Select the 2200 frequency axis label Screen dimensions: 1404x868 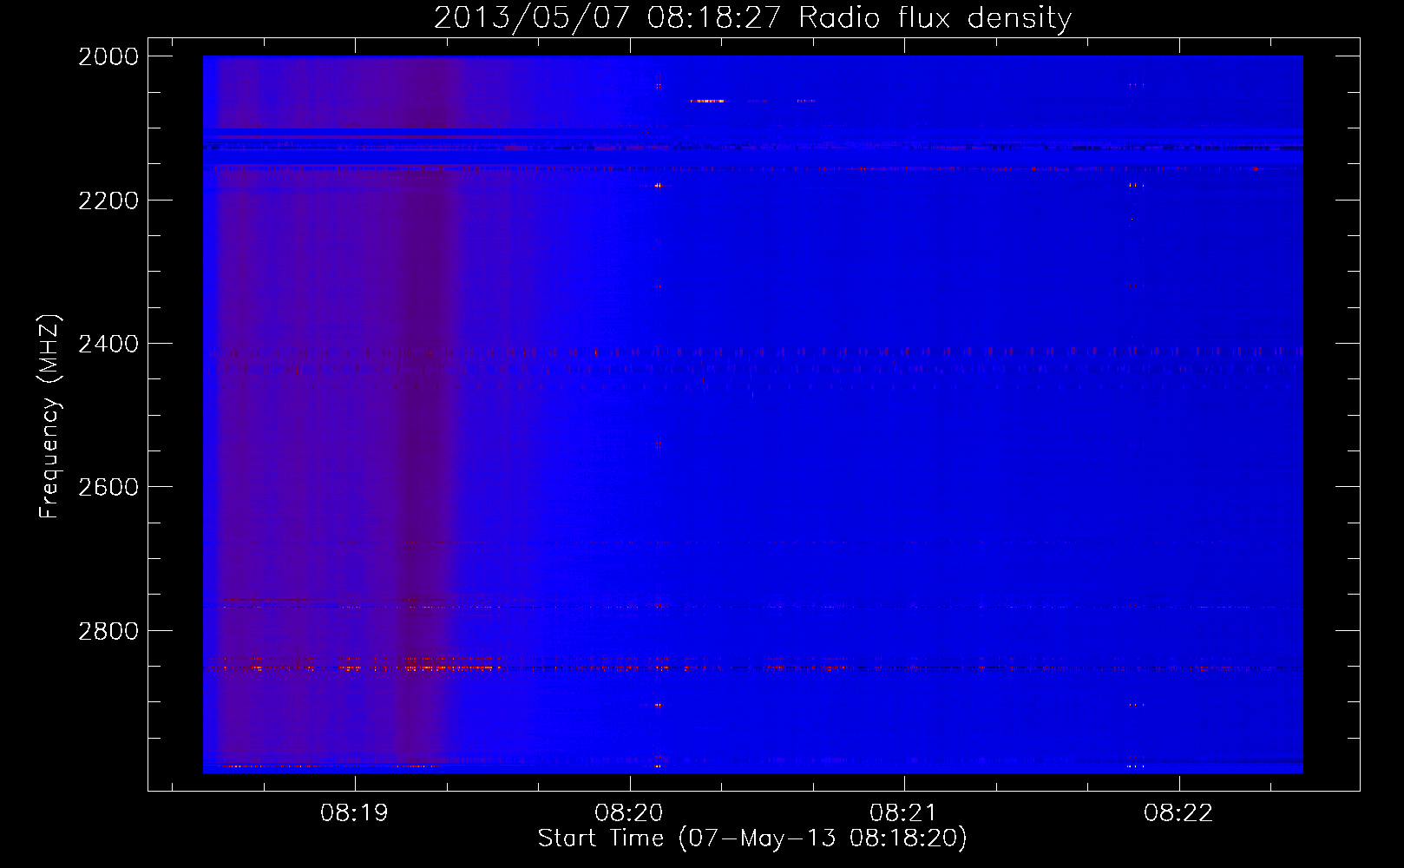click(108, 201)
